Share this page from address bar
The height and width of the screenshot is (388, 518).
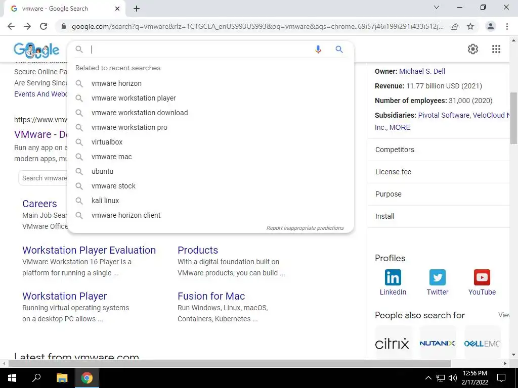454,26
